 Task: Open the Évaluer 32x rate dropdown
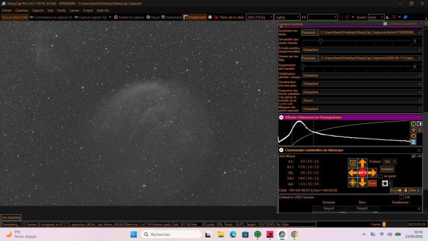pyautogui.click(x=390, y=162)
